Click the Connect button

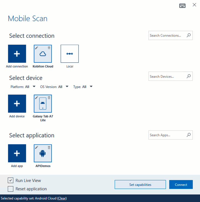coord(181,185)
